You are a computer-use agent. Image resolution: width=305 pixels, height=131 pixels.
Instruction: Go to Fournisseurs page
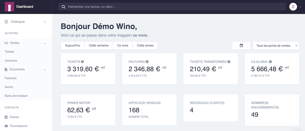[19, 126]
